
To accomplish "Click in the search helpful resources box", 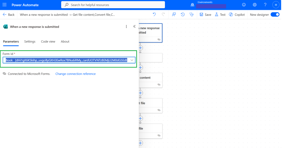I will 113,5.
